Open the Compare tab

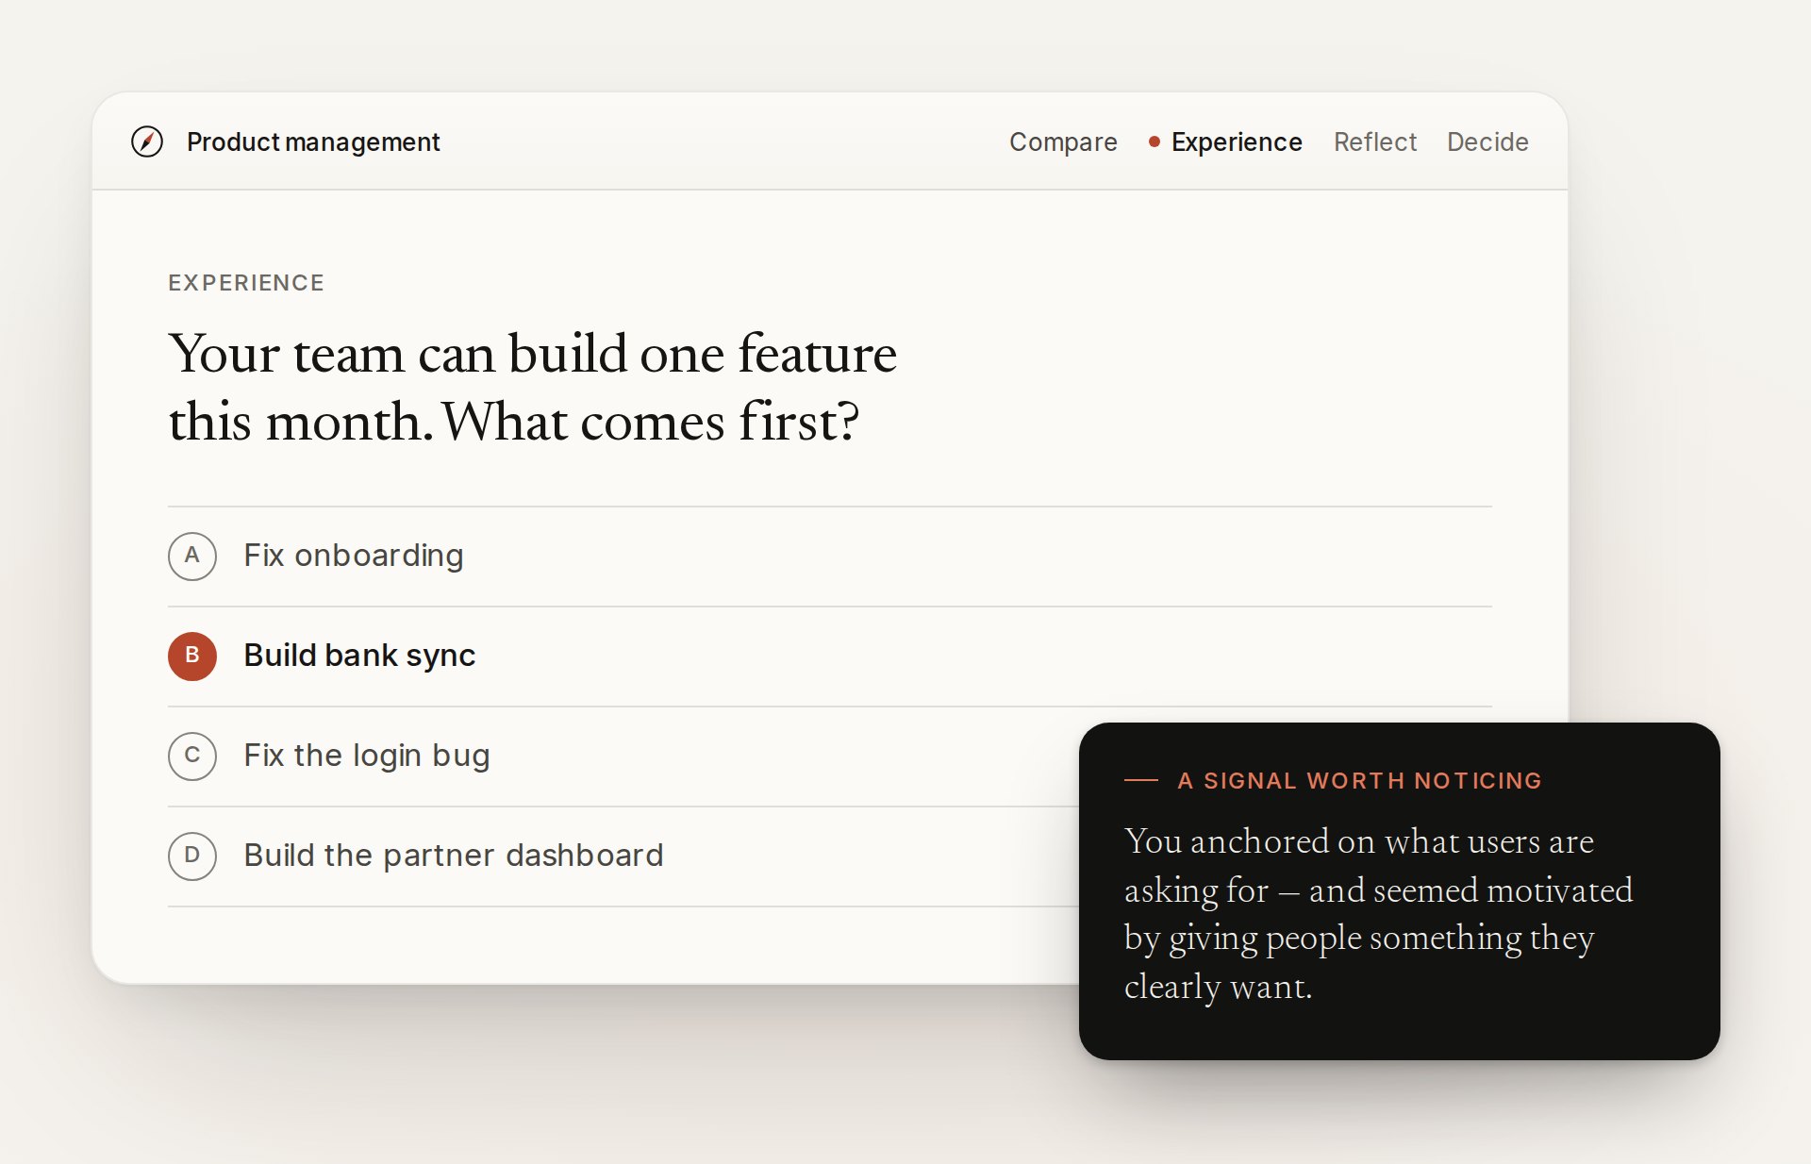(x=1063, y=141)
